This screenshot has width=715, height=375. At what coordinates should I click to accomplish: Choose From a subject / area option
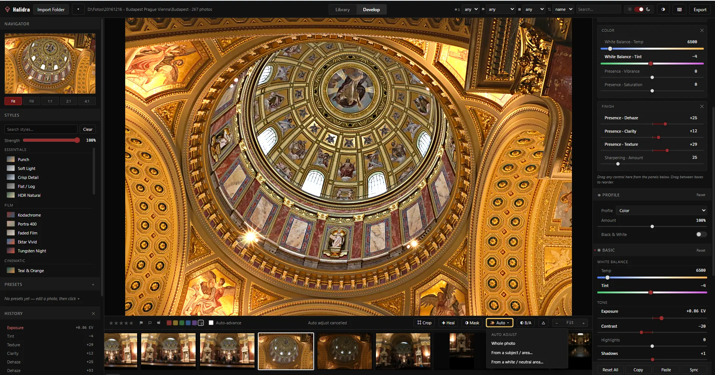[x=512, y=353]
